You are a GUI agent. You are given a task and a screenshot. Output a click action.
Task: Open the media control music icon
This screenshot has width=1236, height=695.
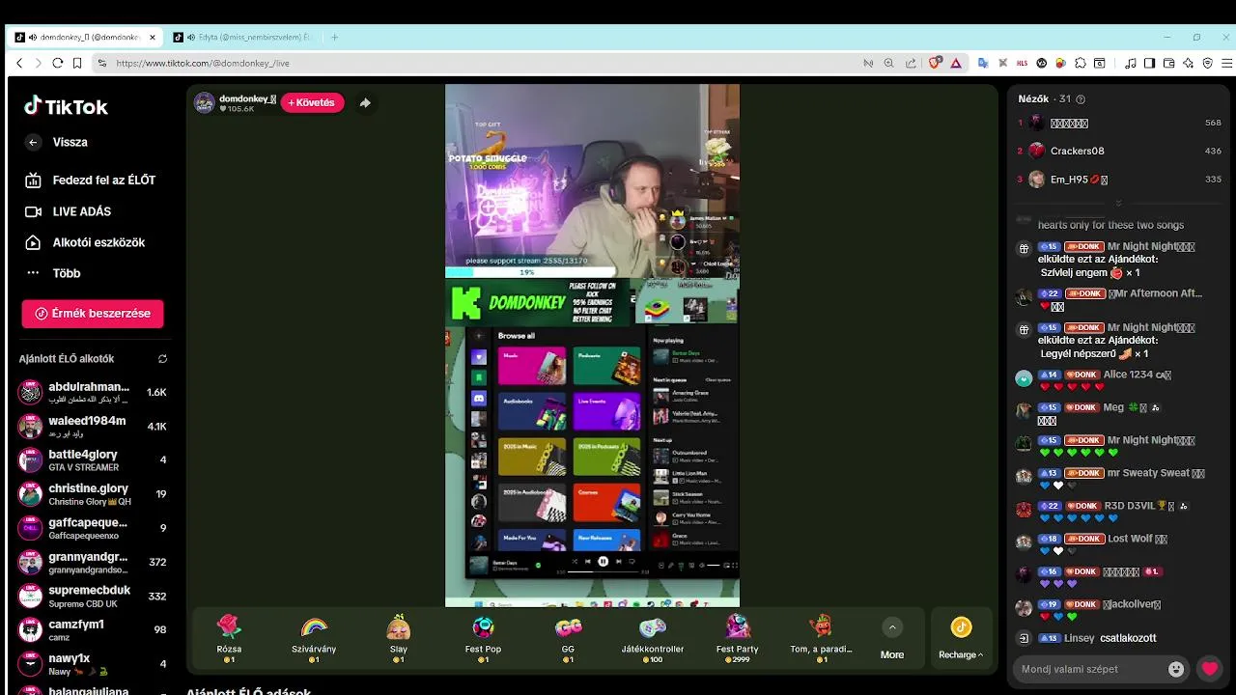1131,63
